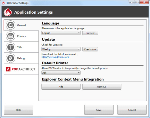The height and width of the screenshot is (118, 150).
Task: Click the Help button
Action: pyautogui.click(x=18, y=110)
